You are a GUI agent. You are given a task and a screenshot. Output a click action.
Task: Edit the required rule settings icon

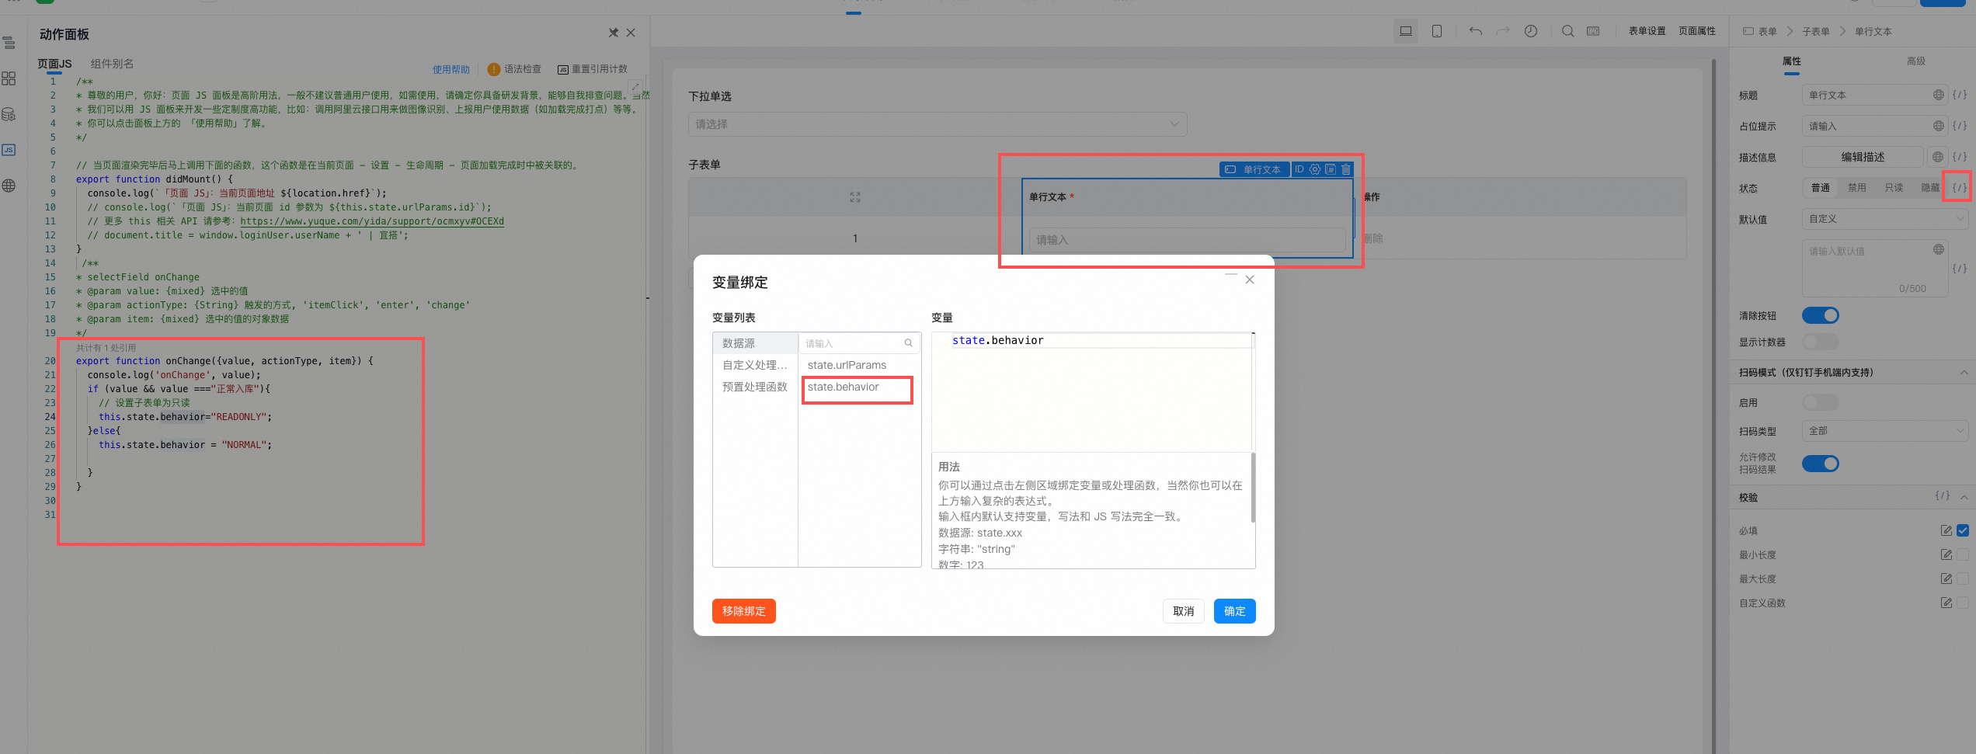(x=1946, y=530)
